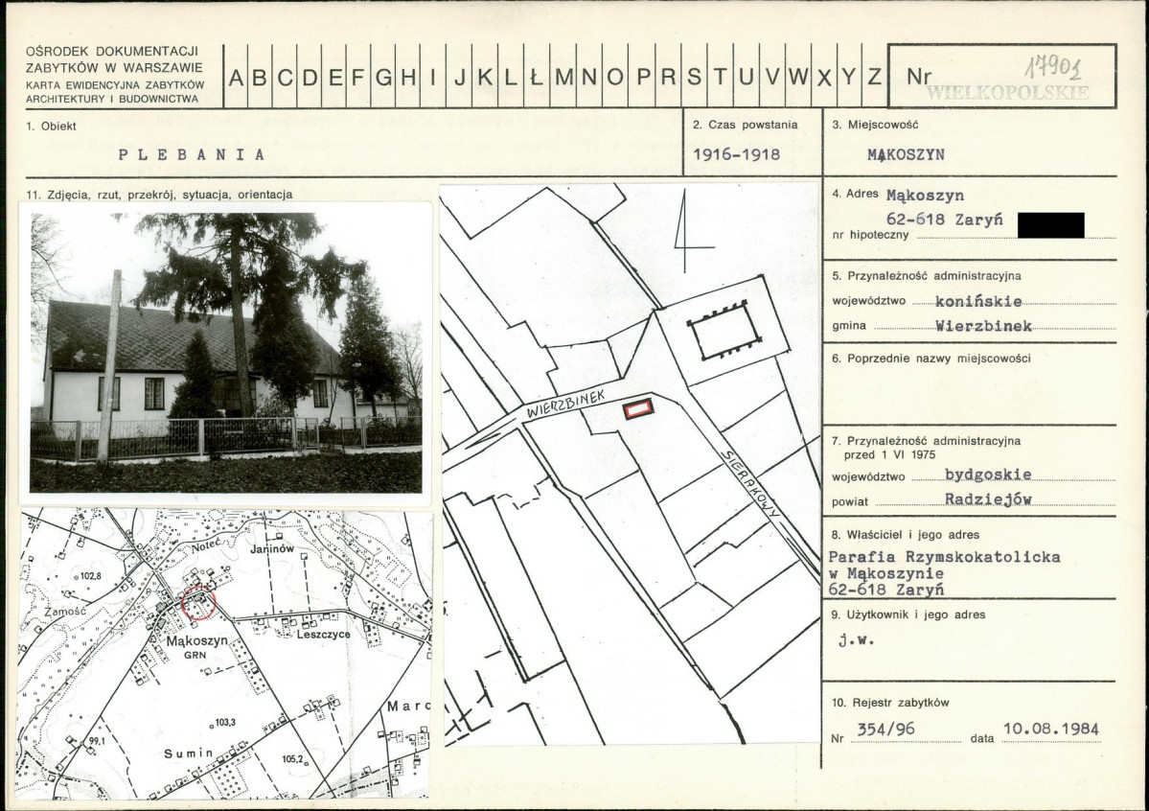The image size is (1149, 811).
Task: Click the WIERZBINEK road label
Action: 566,404
